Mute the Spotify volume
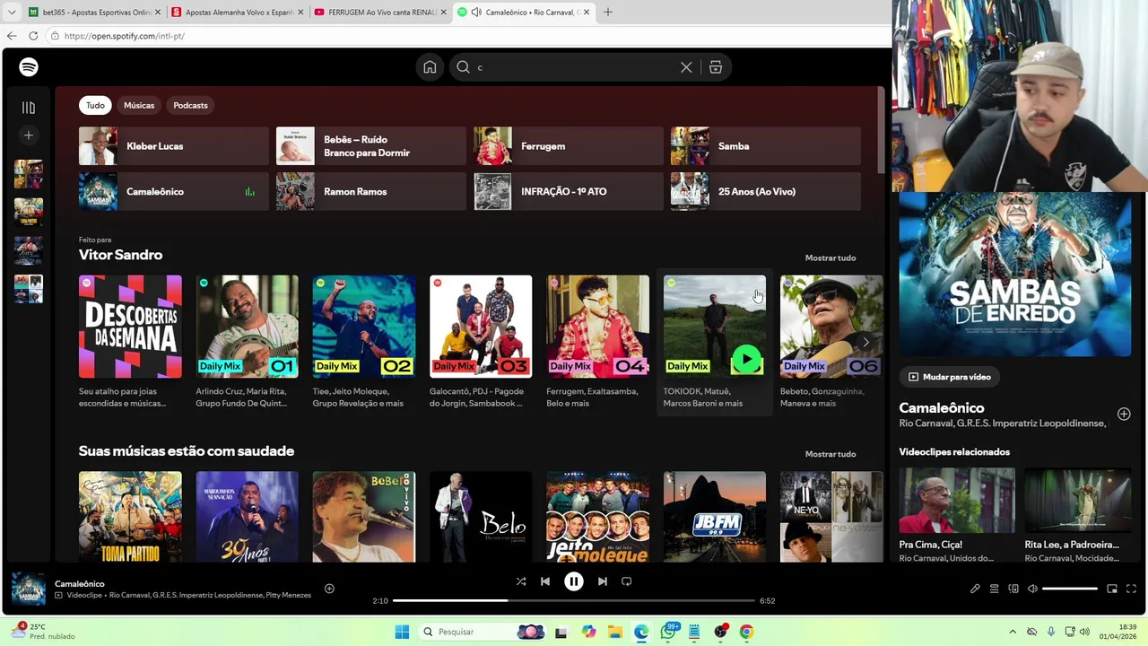 [1032, 589]
